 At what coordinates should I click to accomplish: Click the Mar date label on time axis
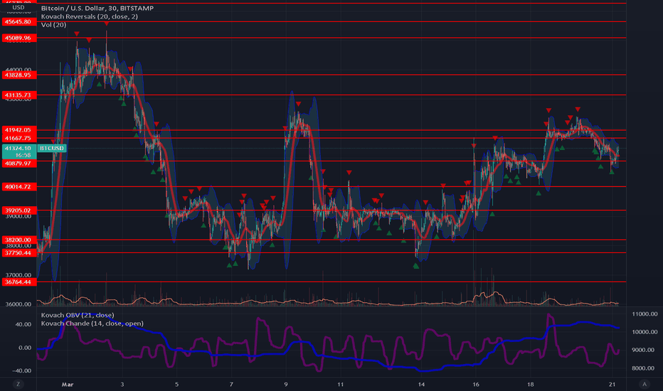click(x=68, y=384)
